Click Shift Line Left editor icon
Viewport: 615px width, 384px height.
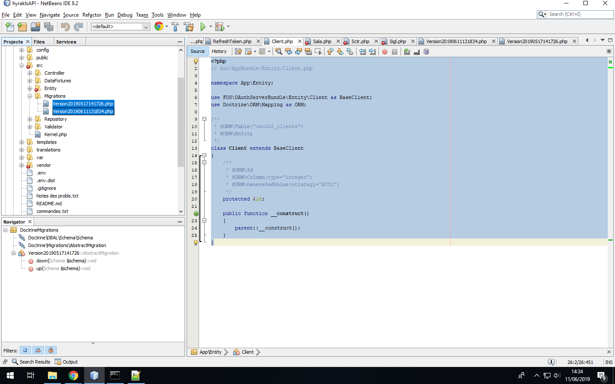363,52
